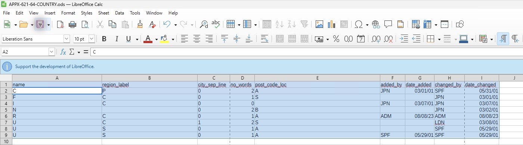Open the Sheet menu
The image size is (523, 145).
click(103, 13)
